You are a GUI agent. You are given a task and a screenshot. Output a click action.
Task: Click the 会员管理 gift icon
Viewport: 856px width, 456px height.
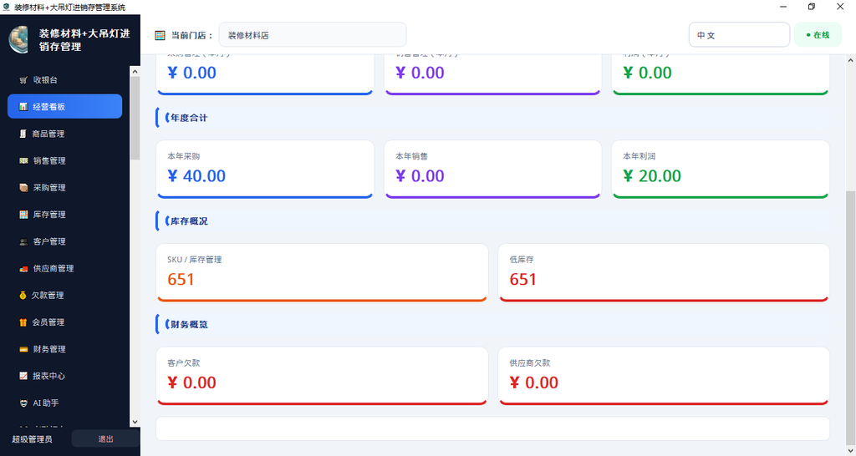tap(23, 322)
